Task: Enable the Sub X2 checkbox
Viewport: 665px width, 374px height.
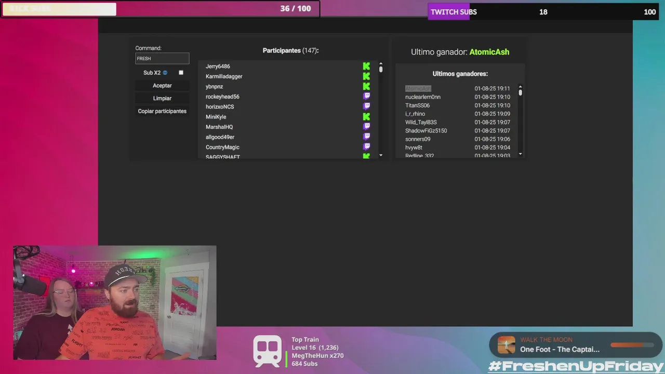Action: (181, 73)
